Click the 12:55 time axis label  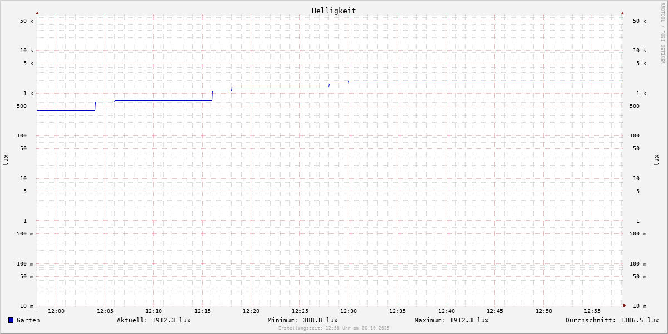tap(592, 311)
